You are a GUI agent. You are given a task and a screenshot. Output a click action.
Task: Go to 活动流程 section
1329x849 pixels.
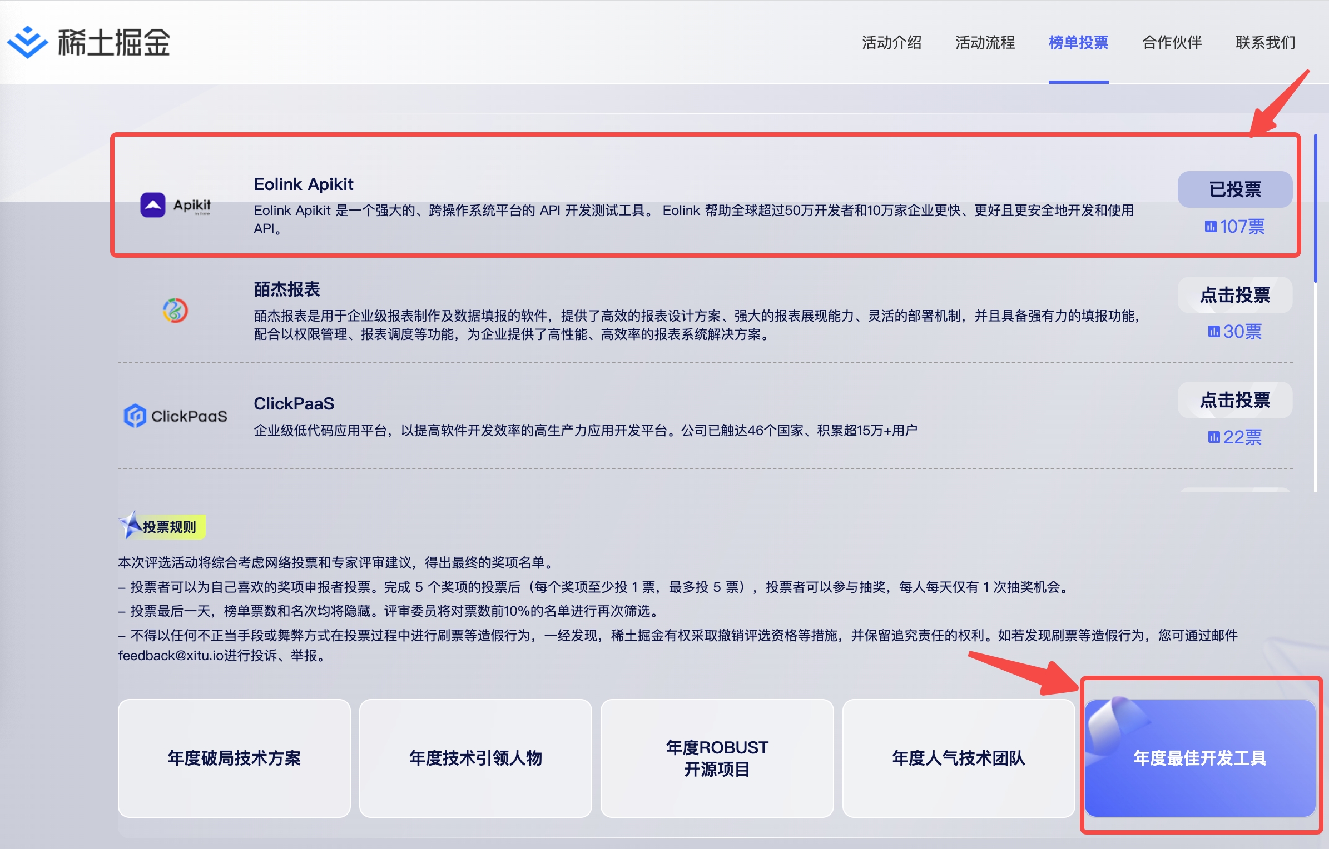(985, 42)
